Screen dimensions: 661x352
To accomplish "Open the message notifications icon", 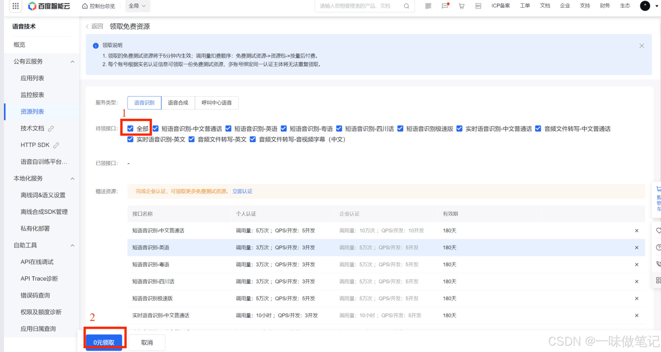I will tap(445, 6).
